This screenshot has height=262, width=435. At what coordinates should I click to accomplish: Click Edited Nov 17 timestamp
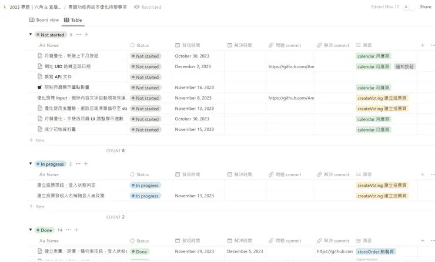[385, 6]
